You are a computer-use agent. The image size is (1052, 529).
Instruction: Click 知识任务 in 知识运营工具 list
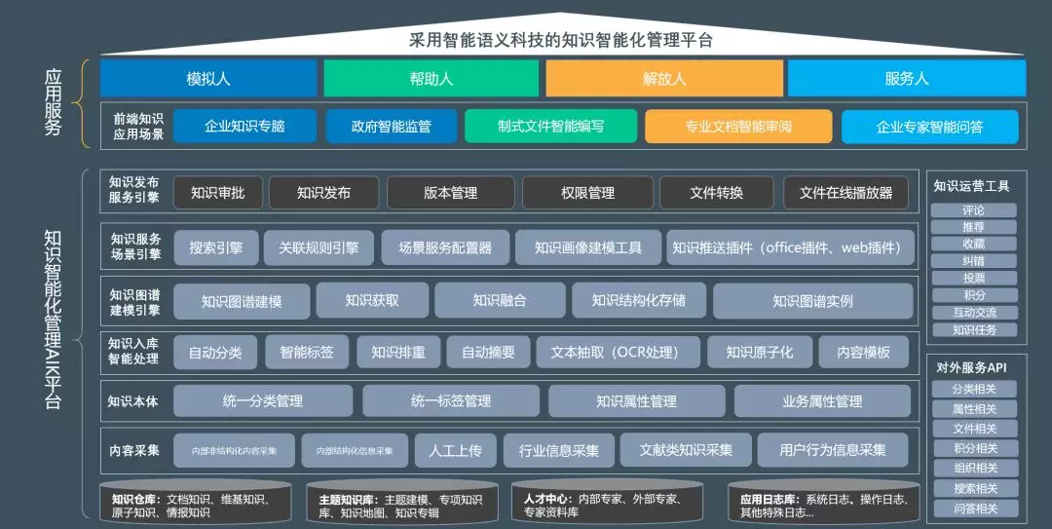pyautogui.click(x=973, y=329)
